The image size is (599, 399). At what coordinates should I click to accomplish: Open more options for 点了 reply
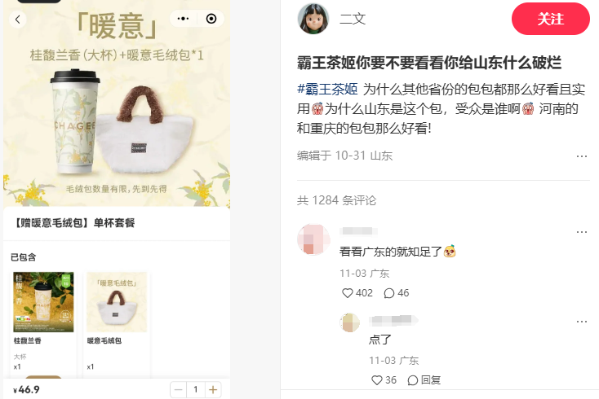pos(581,322)
